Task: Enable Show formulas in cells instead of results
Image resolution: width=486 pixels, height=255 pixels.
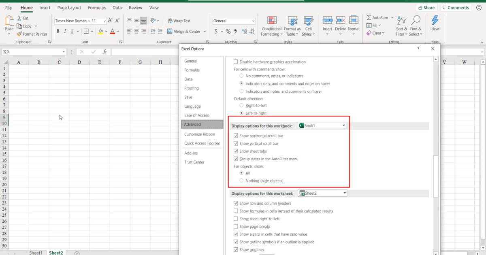Action: (x=236, y=211)
